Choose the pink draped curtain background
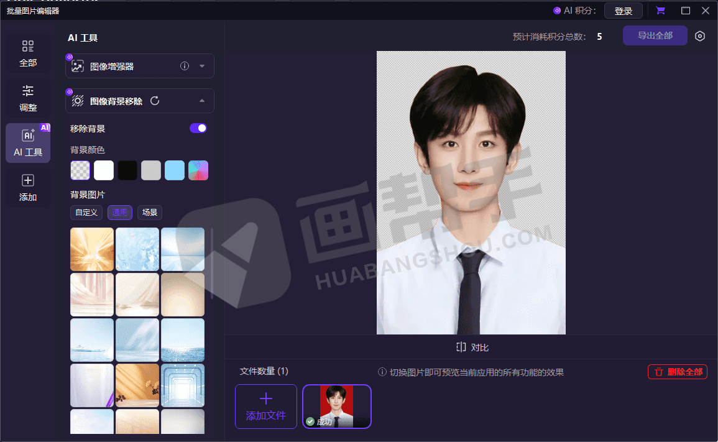The height and width of the screenshot is (442, 718). [x=92, y=295]
